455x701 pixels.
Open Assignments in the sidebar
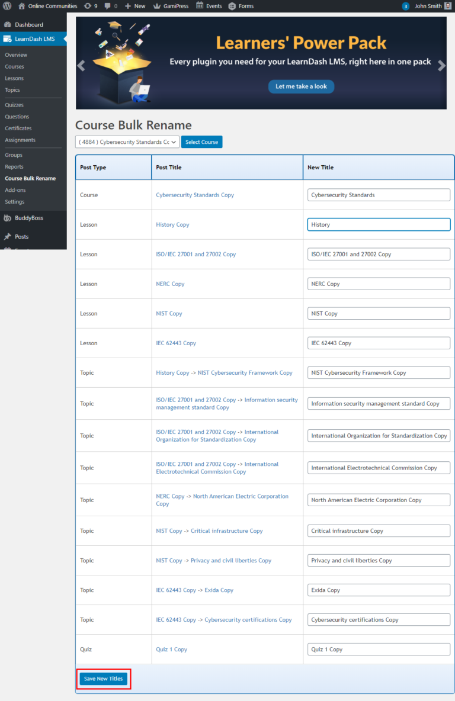[x=20, y=140]
